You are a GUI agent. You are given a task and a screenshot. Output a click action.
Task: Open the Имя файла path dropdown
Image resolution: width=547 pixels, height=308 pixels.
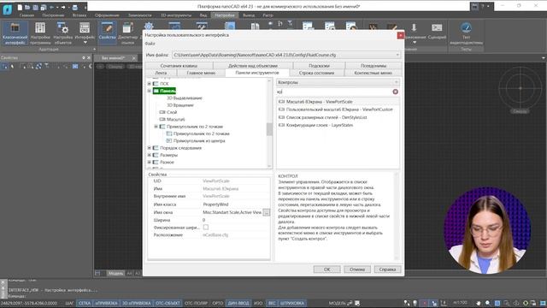397,55
